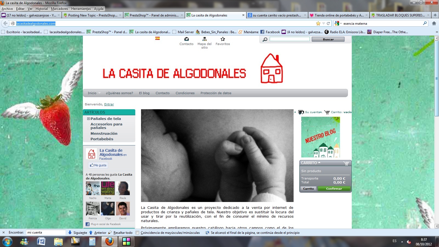This screenshot has height=247, width=439.
Task: Switch to TRASLADAR BLOQUES SUPERIO tab
Action: (400, 15)
